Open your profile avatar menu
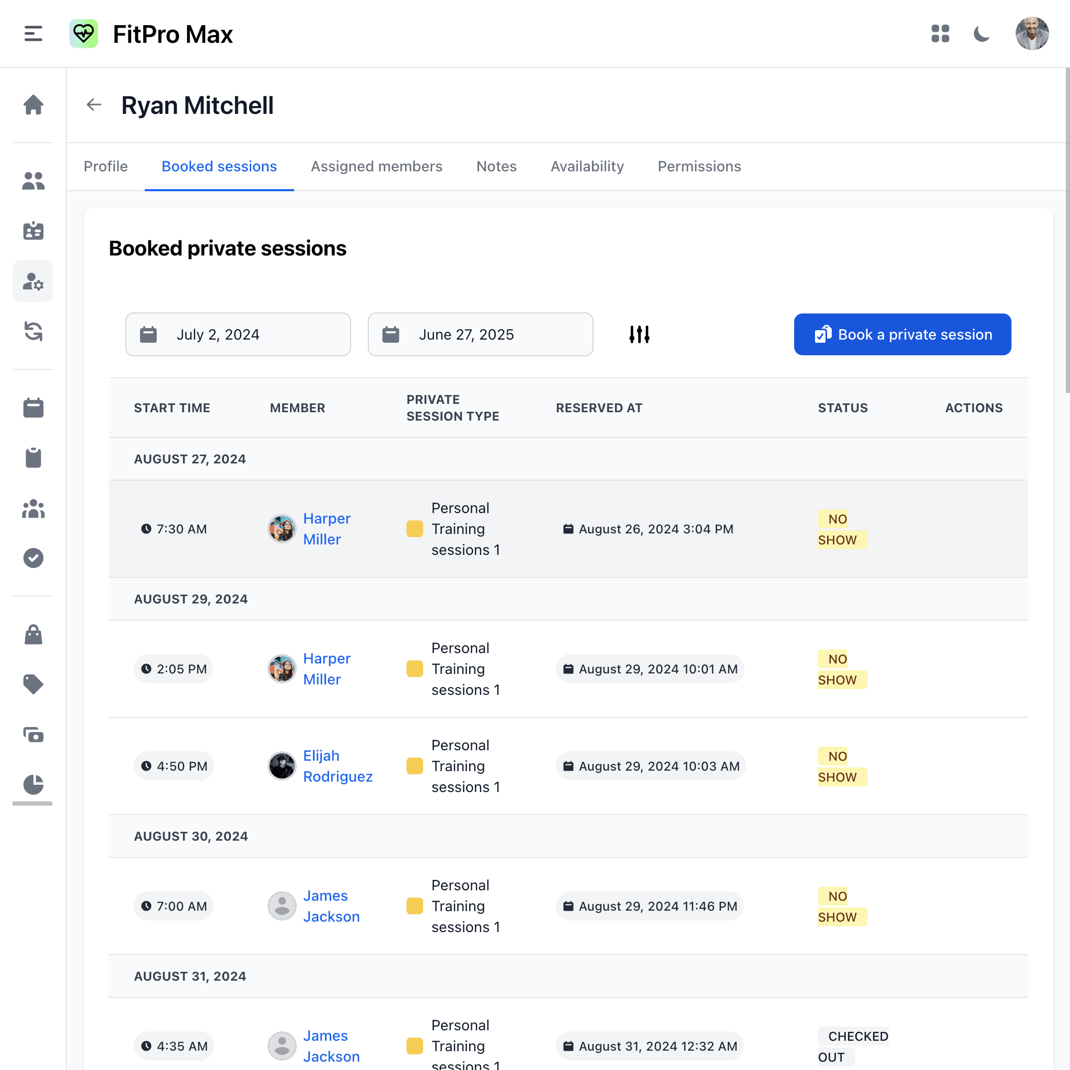 point(1032,34)
